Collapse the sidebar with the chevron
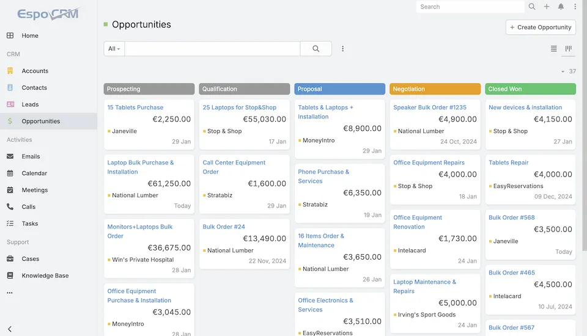This screenshot has height=336, width=587. tap(10, 329)
